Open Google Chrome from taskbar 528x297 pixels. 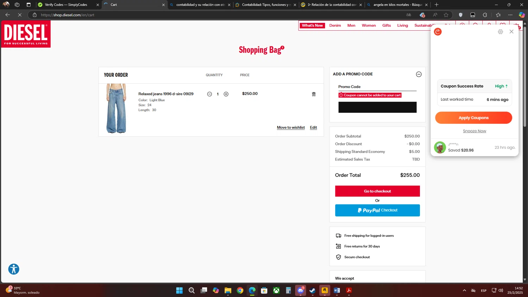(240, 290)
